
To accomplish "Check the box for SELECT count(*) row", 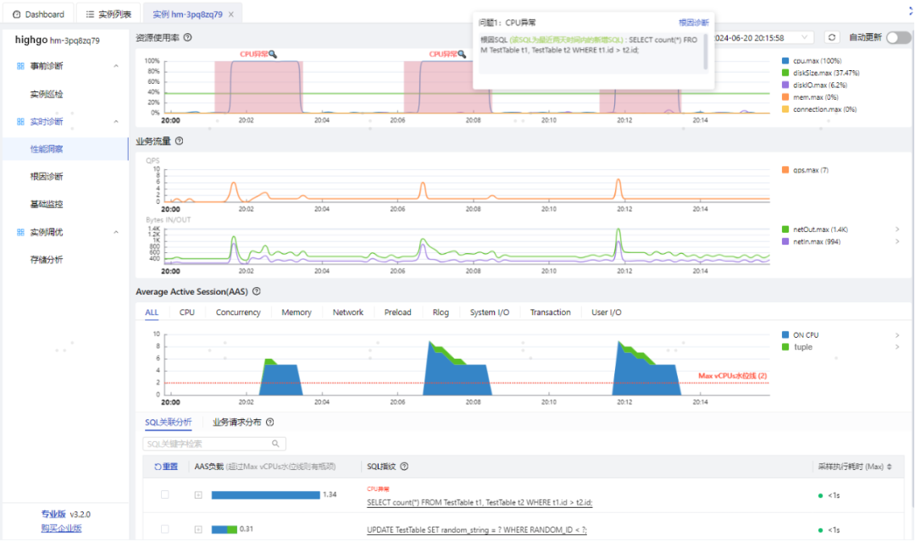I will pyautogui.click(x=165, y=494).
